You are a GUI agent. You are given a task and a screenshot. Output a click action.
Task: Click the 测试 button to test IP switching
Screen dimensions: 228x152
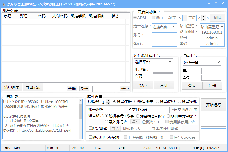click(x=217, y=18)
